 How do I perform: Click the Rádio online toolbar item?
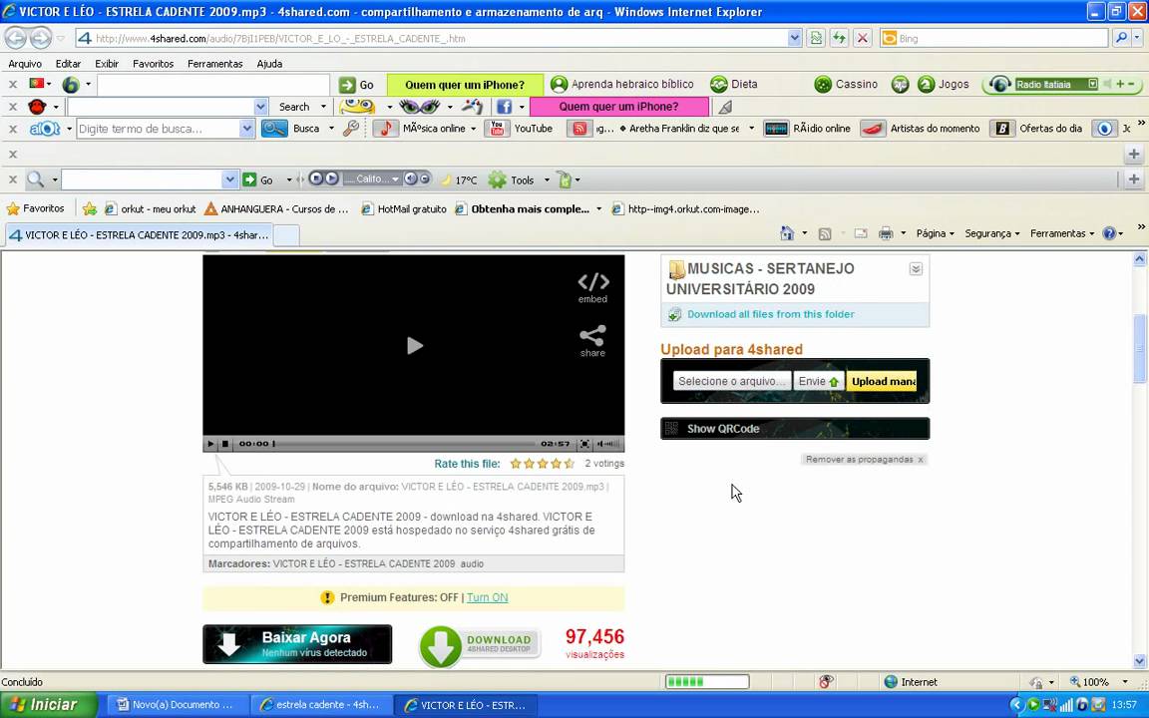coord(807,129)
